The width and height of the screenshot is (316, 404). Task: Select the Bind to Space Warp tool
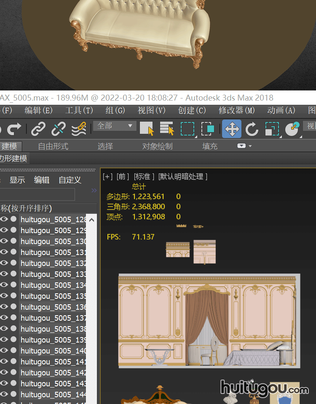[x=79, y=129]
